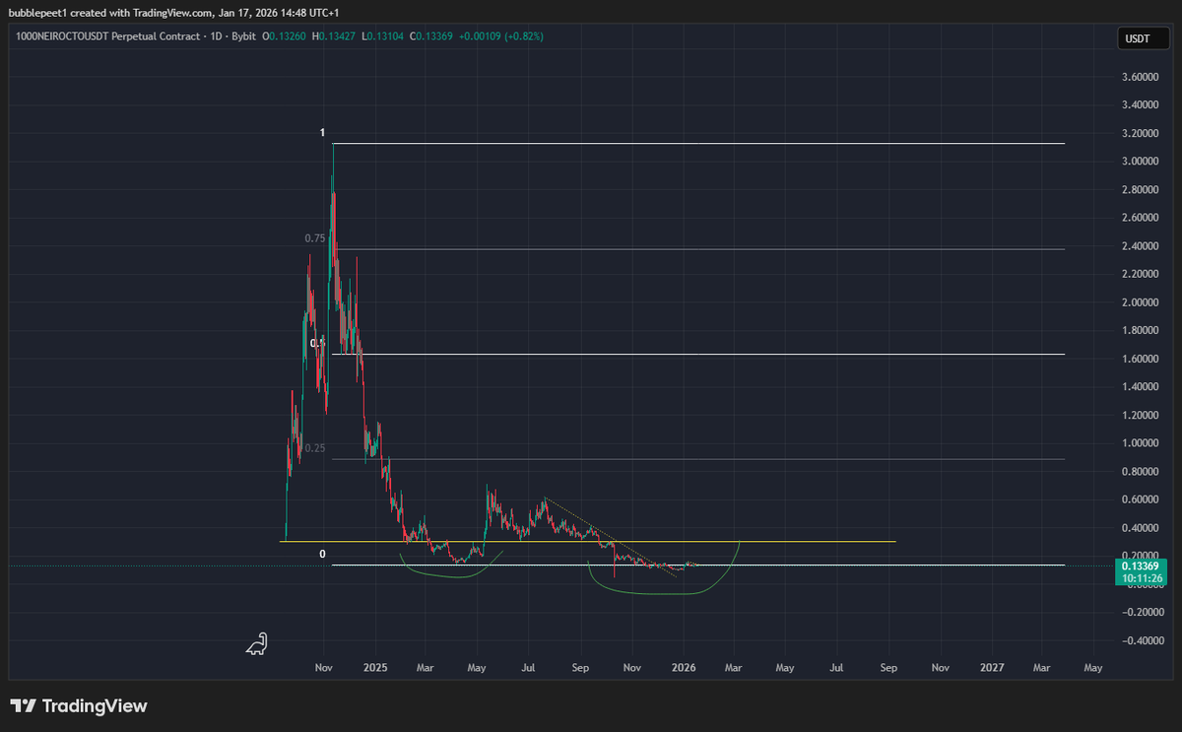1182x732 pixels.
Task: Select the horizontal Fibonacci line at level 1
Action: [x=698, y=144]
